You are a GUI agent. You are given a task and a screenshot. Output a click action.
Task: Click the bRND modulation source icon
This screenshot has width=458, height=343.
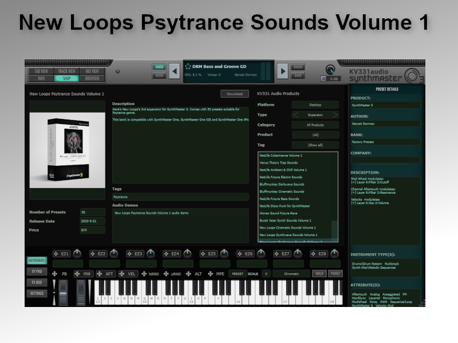coord(144,274)
